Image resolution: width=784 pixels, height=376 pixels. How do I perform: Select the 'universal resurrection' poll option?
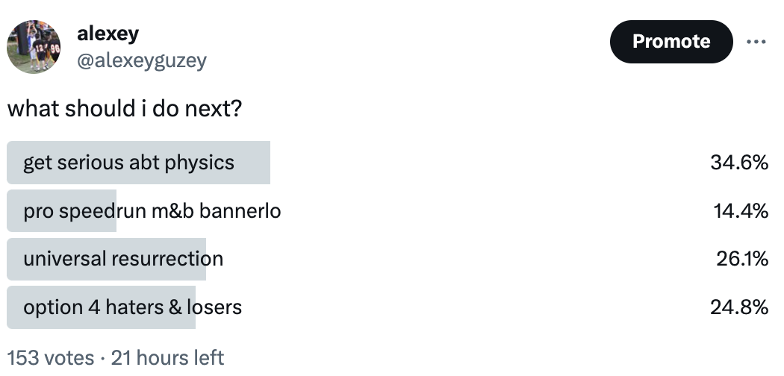point(123,259)
